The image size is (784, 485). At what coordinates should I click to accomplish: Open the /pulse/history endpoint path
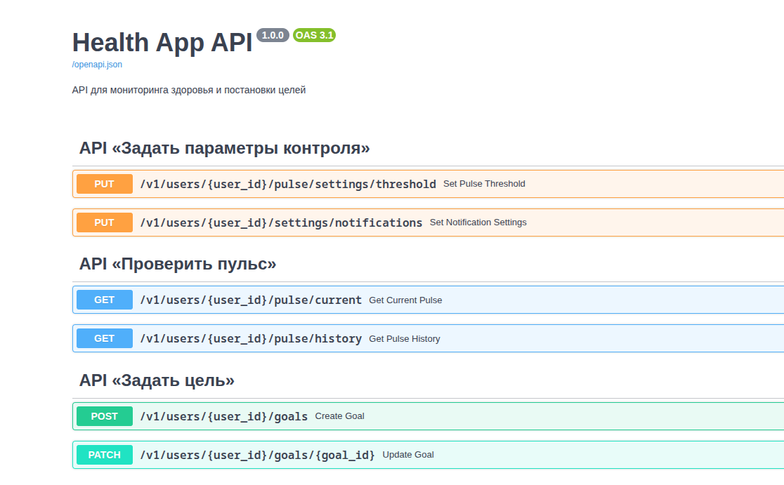pyautogui.click(x=251, y=338)
